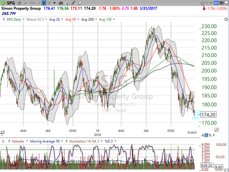This screenshot has height=172, width=229.
Task: Open the Moving Average 50 dropdown
Action: [x=62, y=141]
